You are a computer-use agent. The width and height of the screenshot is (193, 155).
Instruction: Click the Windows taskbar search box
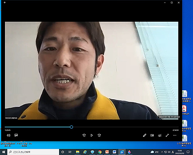(x=33, y=152)
